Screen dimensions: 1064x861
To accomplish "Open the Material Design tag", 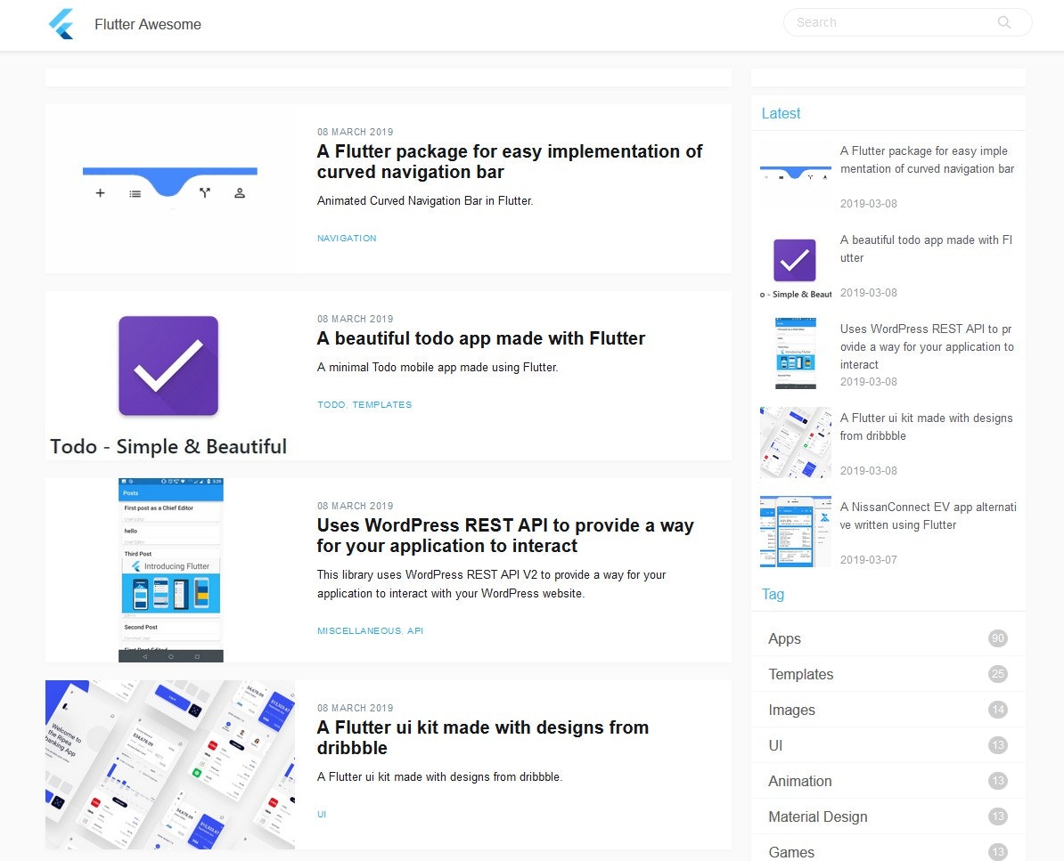I will coord(817,816).
